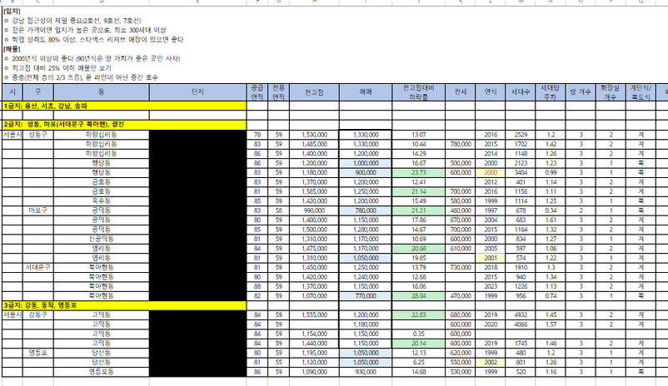Click the 매매 value 930,000
Screen dimensions: 668x386
[366, 372]
